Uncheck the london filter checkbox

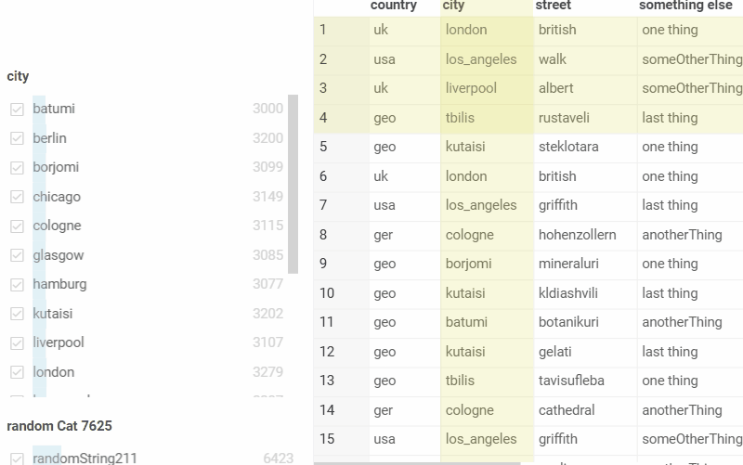pyautogui.click(x=17, y=372)
